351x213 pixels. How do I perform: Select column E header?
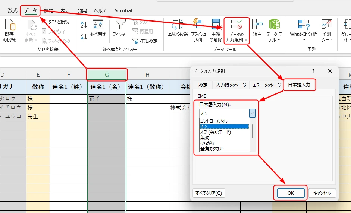pyautogui.click(x=38, y=74)
